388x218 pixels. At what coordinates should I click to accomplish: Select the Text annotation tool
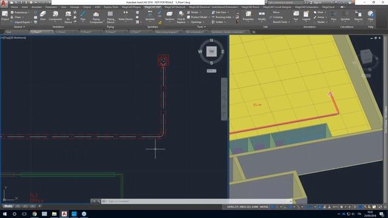pyautogui.click(x=296, y=16)
